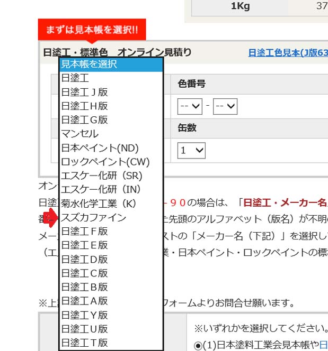Select 日塗工Ｙ版 from the list
Screen dimensions: 328x351
(x=111, y=315)
